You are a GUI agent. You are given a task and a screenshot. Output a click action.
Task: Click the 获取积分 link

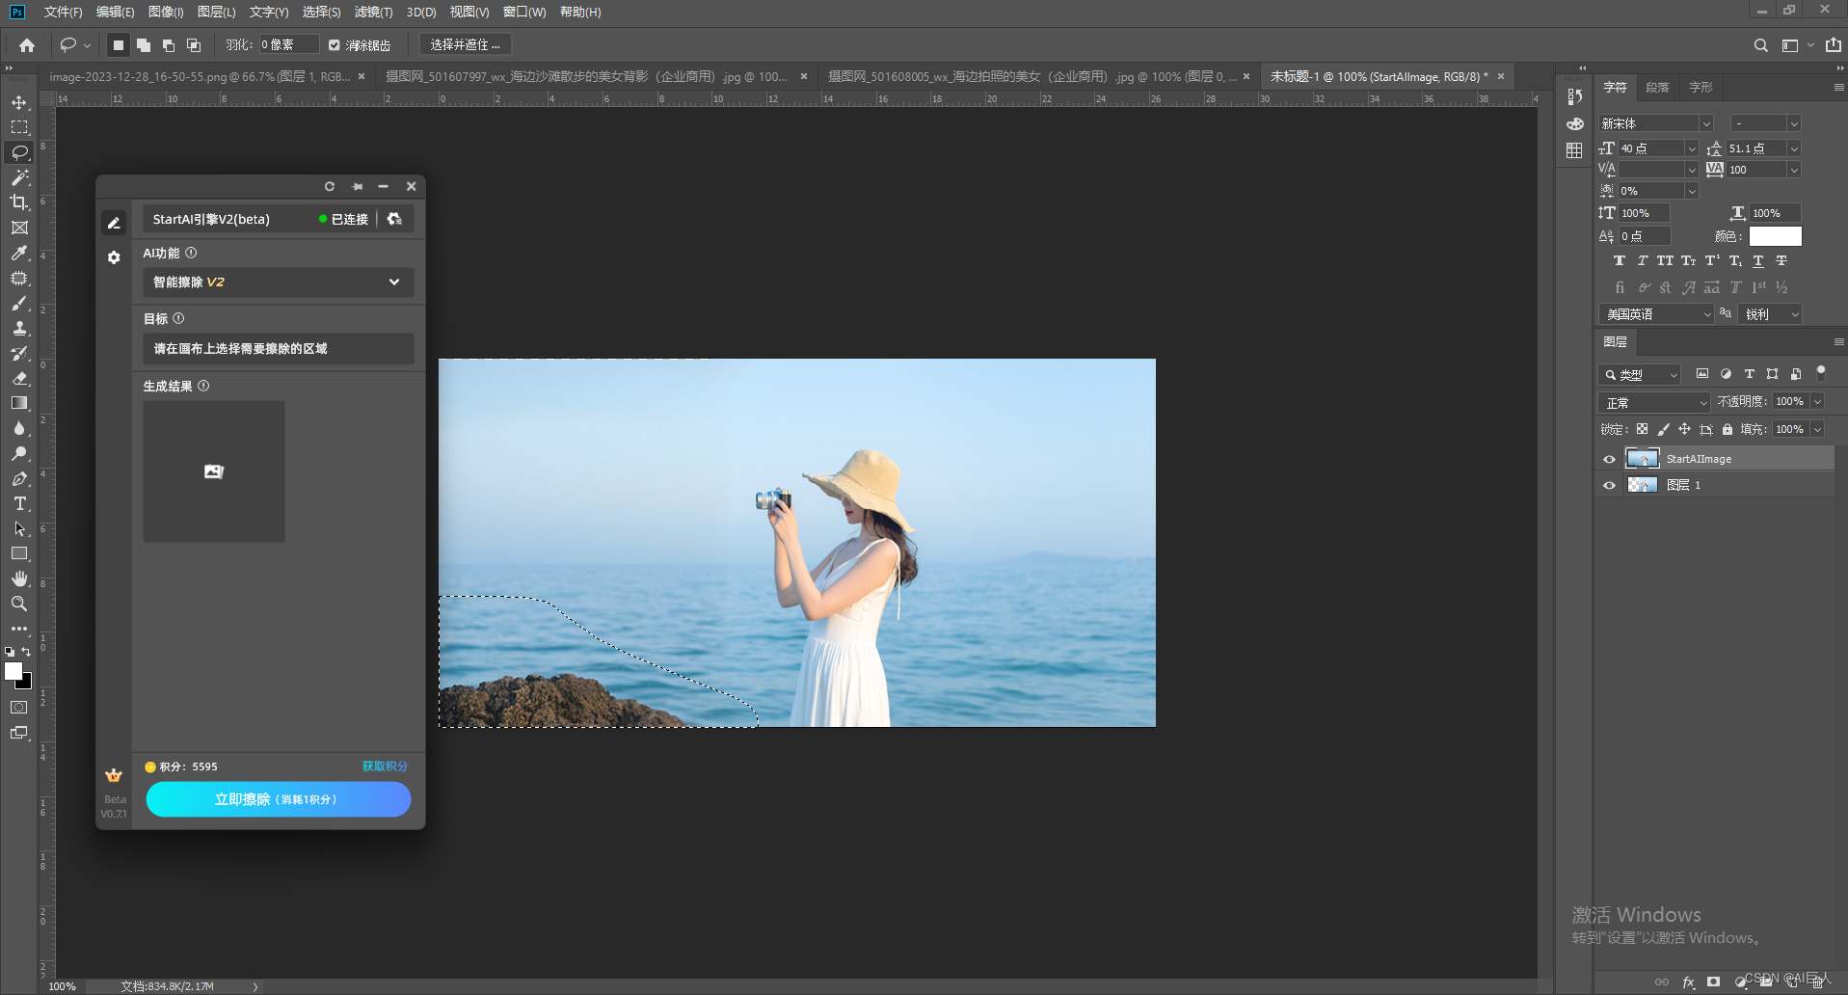(x=385, y=766)
